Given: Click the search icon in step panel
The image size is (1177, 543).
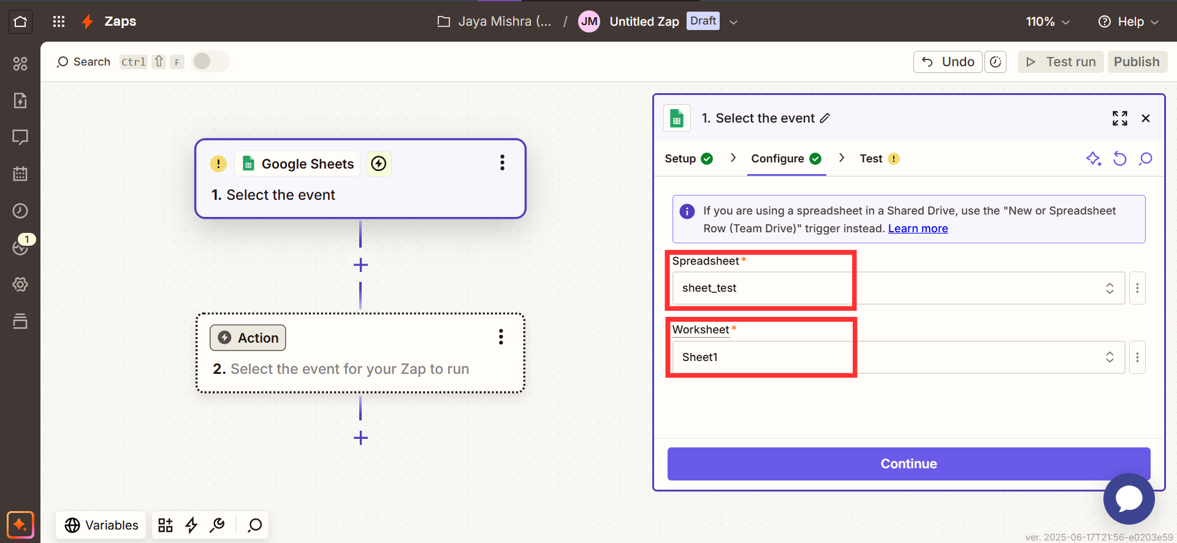Looking at the screenshot, I should [1145, 159].
